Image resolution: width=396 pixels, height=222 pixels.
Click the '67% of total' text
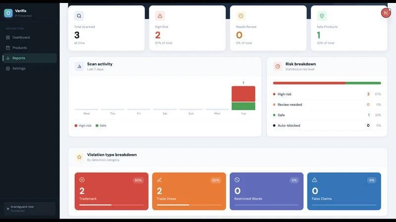164,43
